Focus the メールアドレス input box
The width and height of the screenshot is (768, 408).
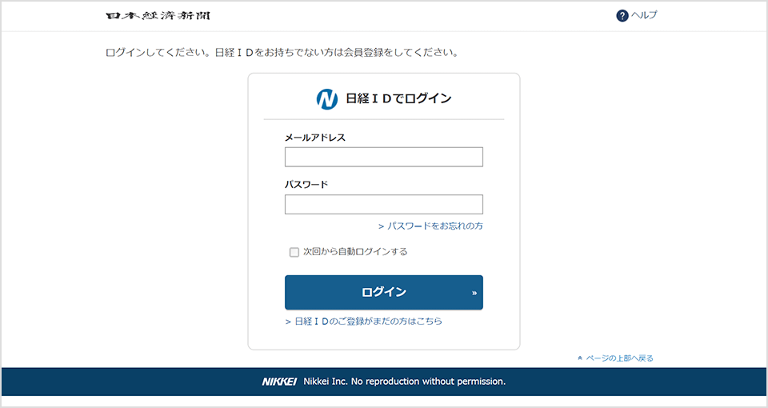pos(384,157)
